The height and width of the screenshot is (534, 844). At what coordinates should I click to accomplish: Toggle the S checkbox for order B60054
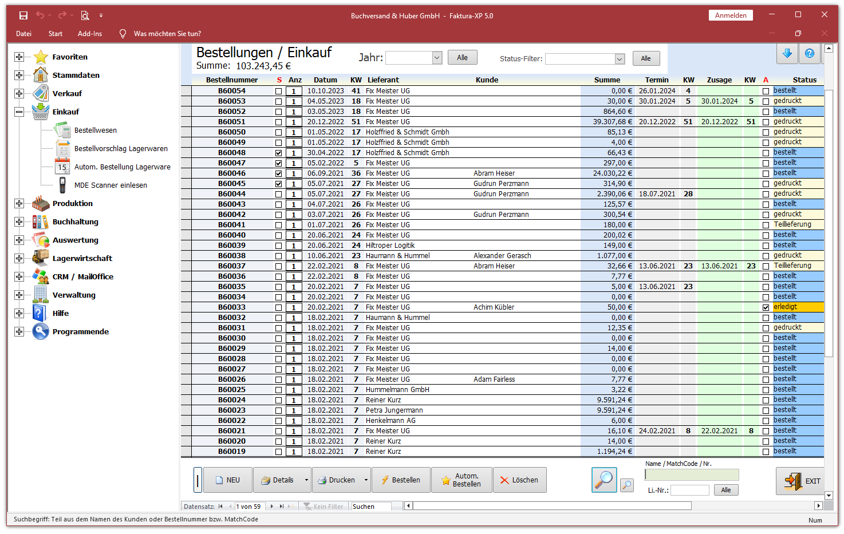(279, 91)
